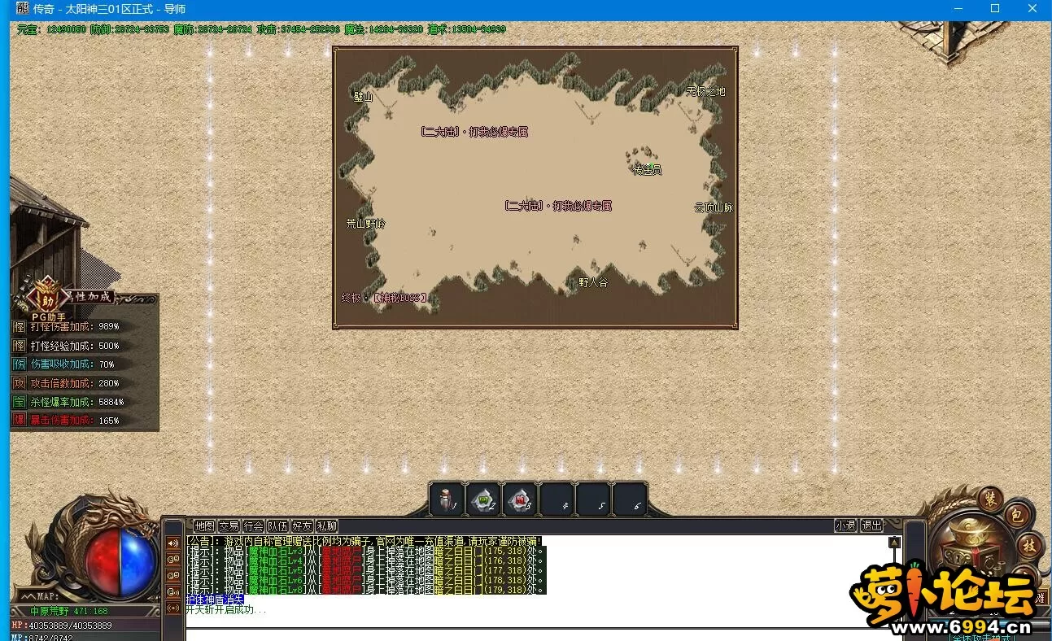Click 壁山 on the map

[363, 96]
